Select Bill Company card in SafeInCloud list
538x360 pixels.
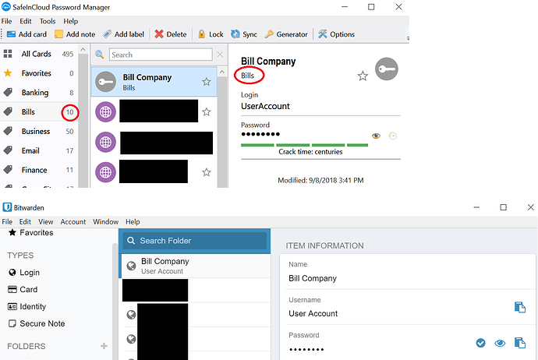154,82
